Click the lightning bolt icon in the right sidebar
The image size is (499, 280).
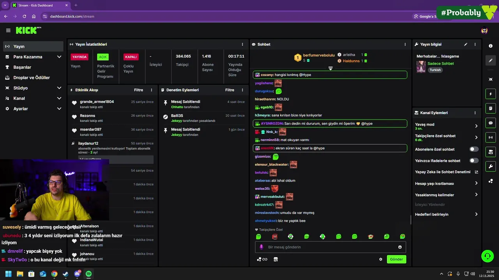click(x=490, y=94)
